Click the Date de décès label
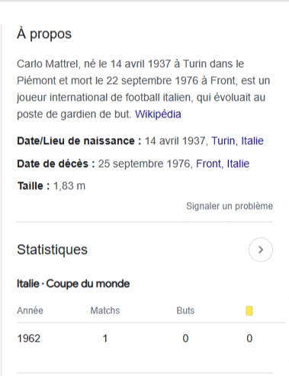 point(56,163)
